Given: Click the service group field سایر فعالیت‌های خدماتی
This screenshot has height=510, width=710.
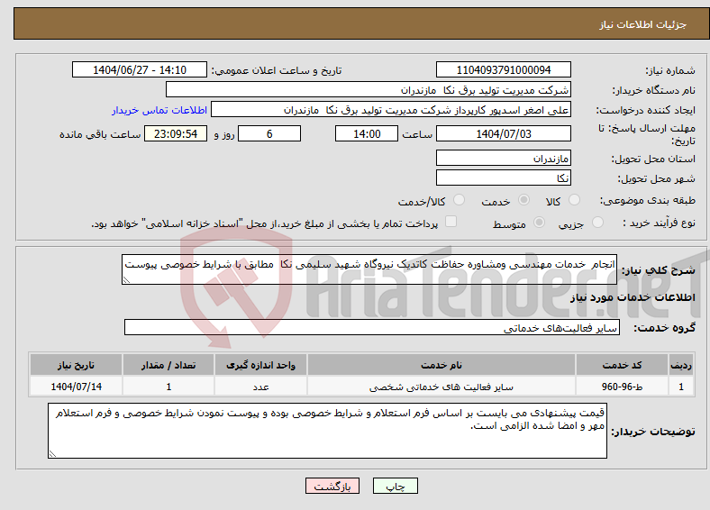Looking at the screenshot, I should click(372, 327).
